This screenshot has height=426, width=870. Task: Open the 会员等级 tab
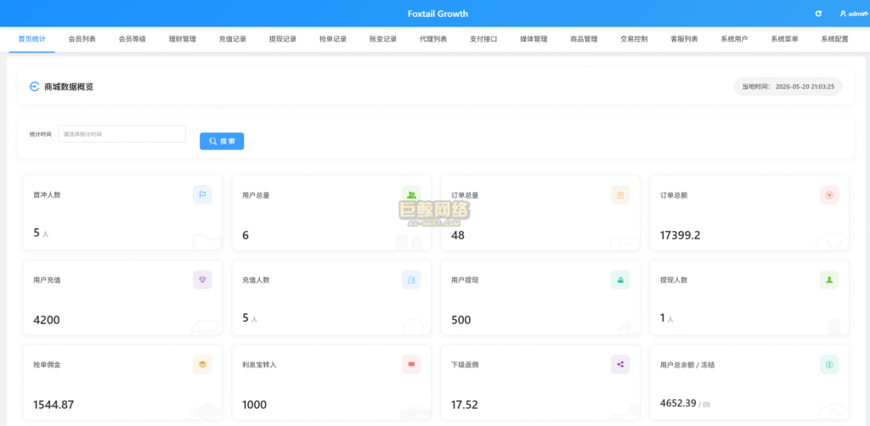tap(132, 39)
